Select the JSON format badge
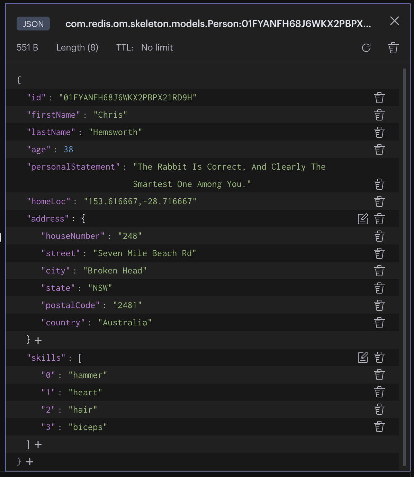414x477 pixels. tap(33, 24)
